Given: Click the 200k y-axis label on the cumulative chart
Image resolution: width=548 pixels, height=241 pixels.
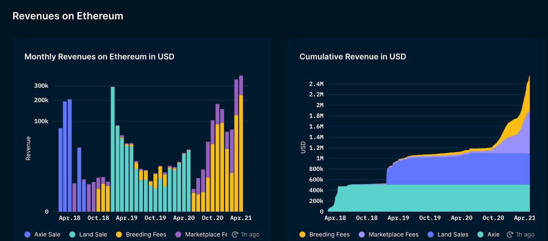Looking at the screenshot, I should [316, 201].
